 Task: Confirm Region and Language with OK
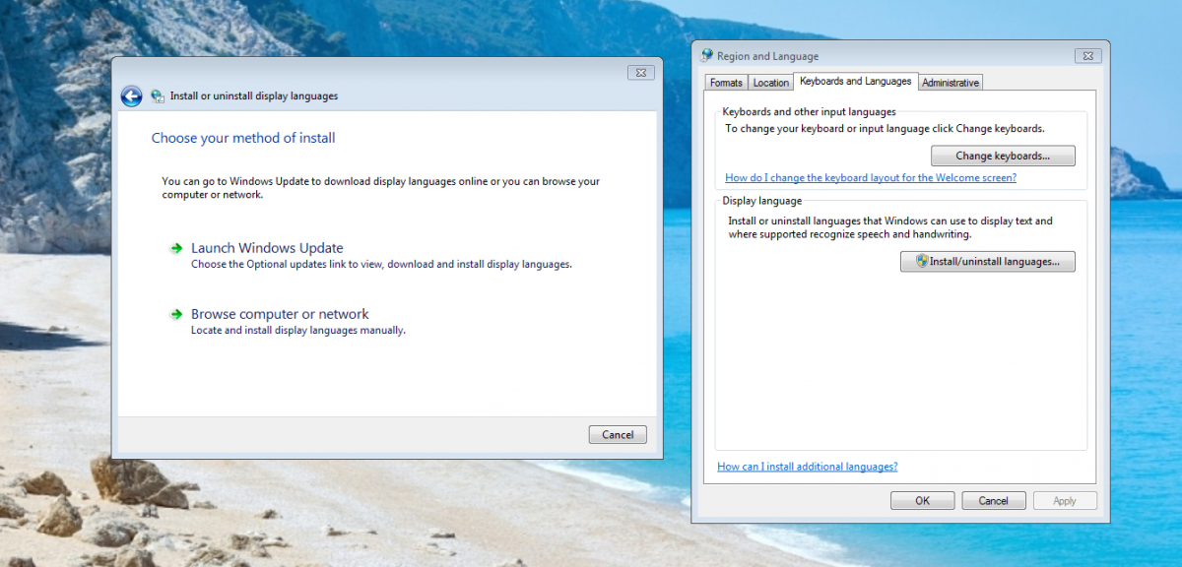(x=922, y=500)
